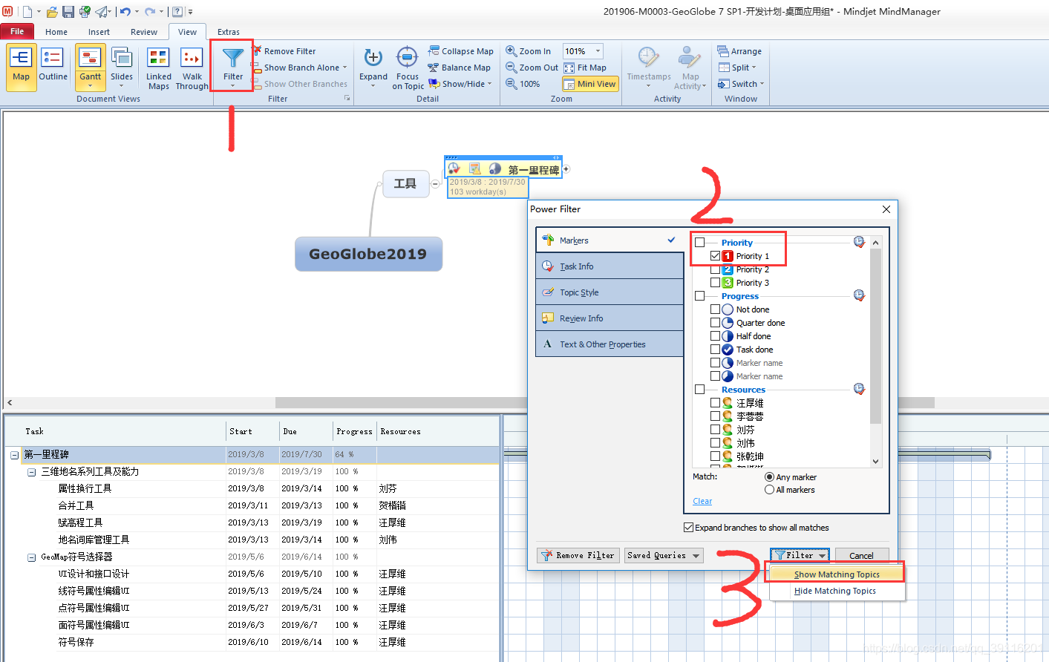Open the Saved Queries dropdown
This screenshot has width=1049, height=662.
[x=664, y=555]
